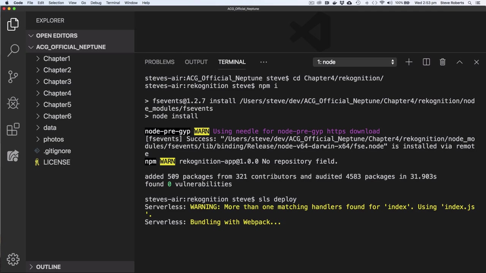Open the Selection menu
The image size is (486, 273).
point(56,3)
